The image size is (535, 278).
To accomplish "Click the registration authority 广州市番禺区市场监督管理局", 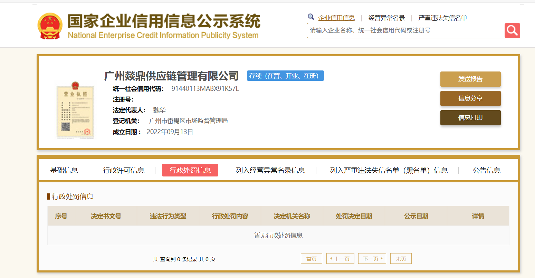I will (x=188, y=121).
